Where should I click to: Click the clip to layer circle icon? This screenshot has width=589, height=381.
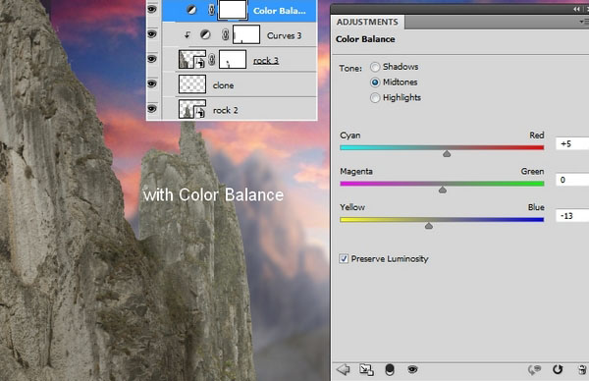click(390, 370)
